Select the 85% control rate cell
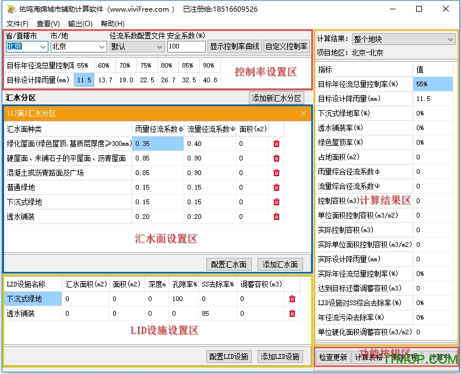461x374 pixels. point(188,65)
